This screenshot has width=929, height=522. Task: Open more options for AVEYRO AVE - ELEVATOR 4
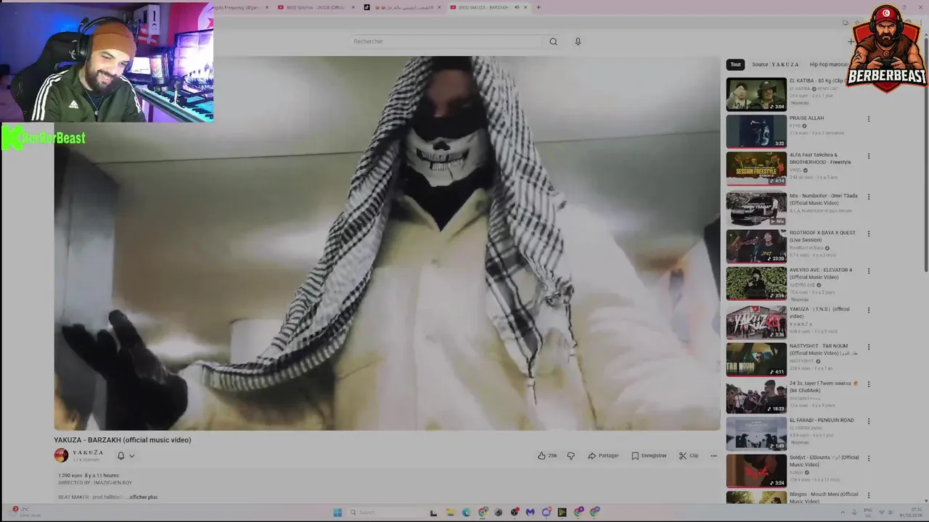click(868, 271)
